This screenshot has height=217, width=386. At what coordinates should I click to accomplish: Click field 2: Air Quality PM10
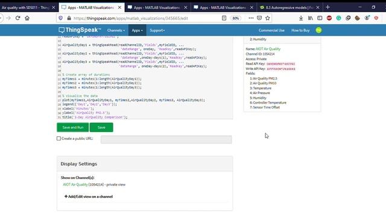(263, 83)
